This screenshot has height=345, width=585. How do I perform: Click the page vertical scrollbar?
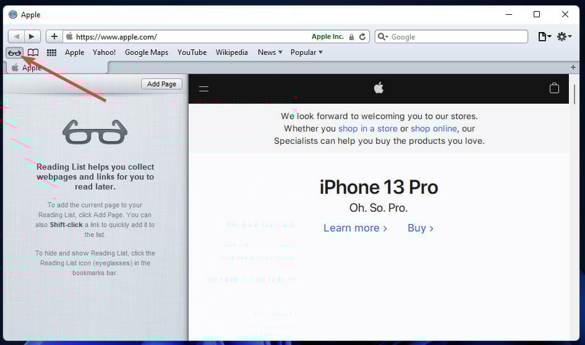[x=574, y=94]
